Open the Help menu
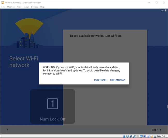The width and height of the screenshot is (168, 138). pos(42,7)
